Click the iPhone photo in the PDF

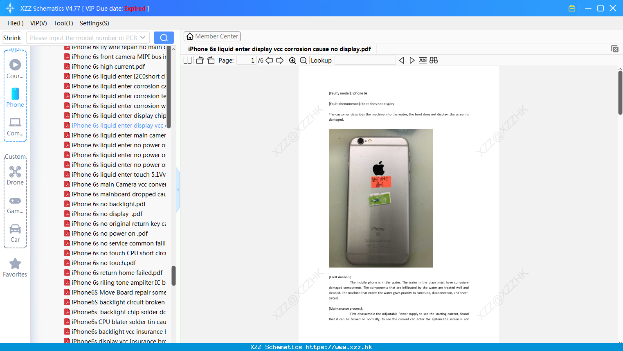pos(381,198)
